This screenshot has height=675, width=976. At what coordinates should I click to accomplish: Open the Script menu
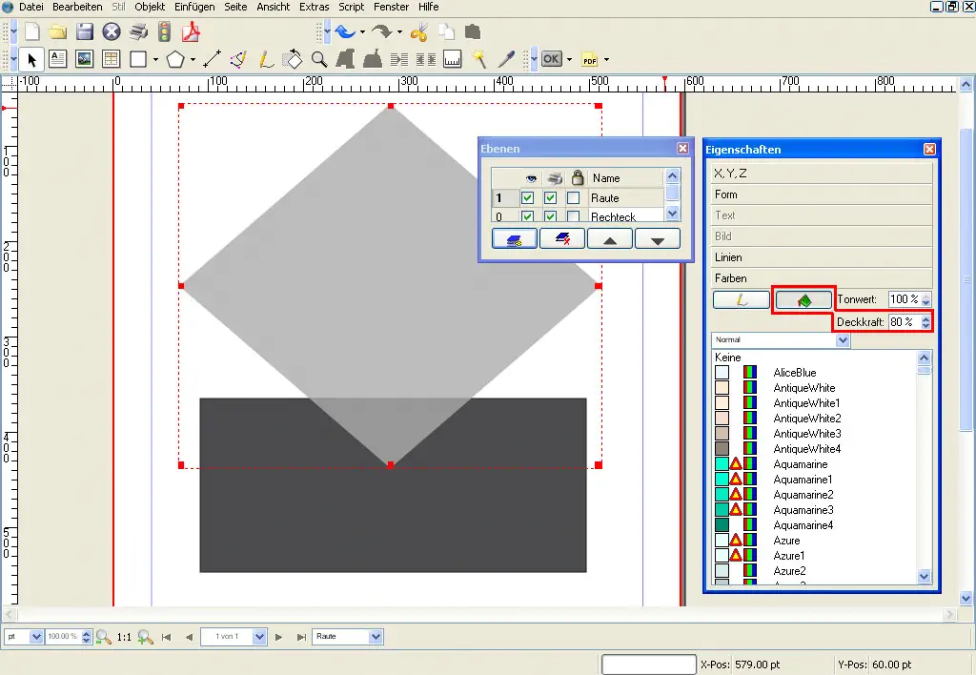351,7
